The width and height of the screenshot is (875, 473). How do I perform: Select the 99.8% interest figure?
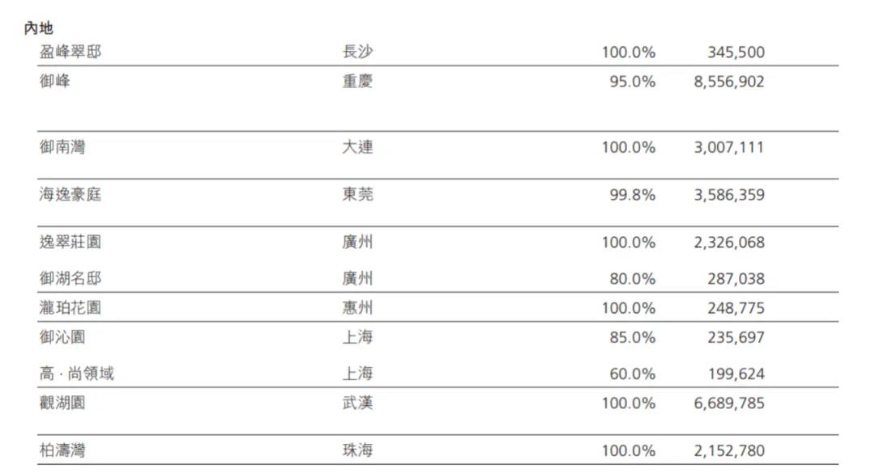(632, 195)
